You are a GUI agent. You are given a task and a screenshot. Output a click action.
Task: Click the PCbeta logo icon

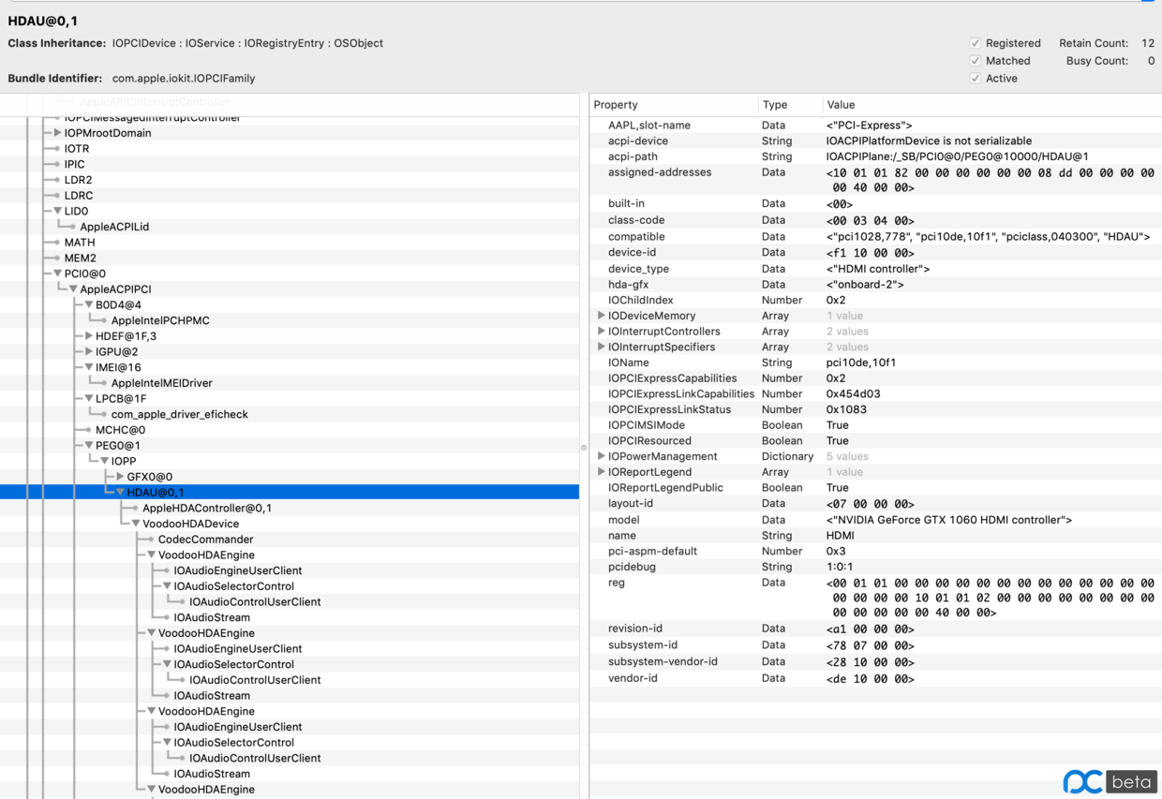pyautogui.click(x=1082, y=781)
